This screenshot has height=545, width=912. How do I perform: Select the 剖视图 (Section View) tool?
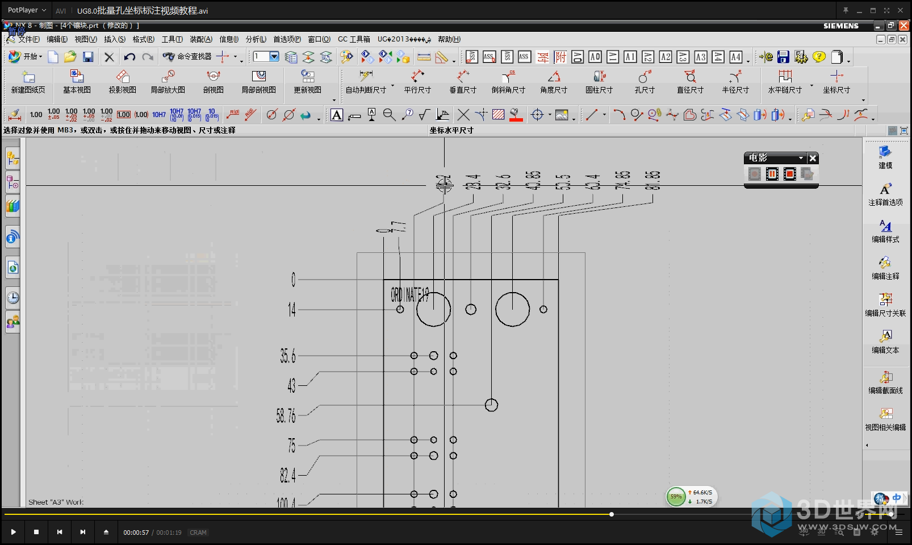(213, 82)
